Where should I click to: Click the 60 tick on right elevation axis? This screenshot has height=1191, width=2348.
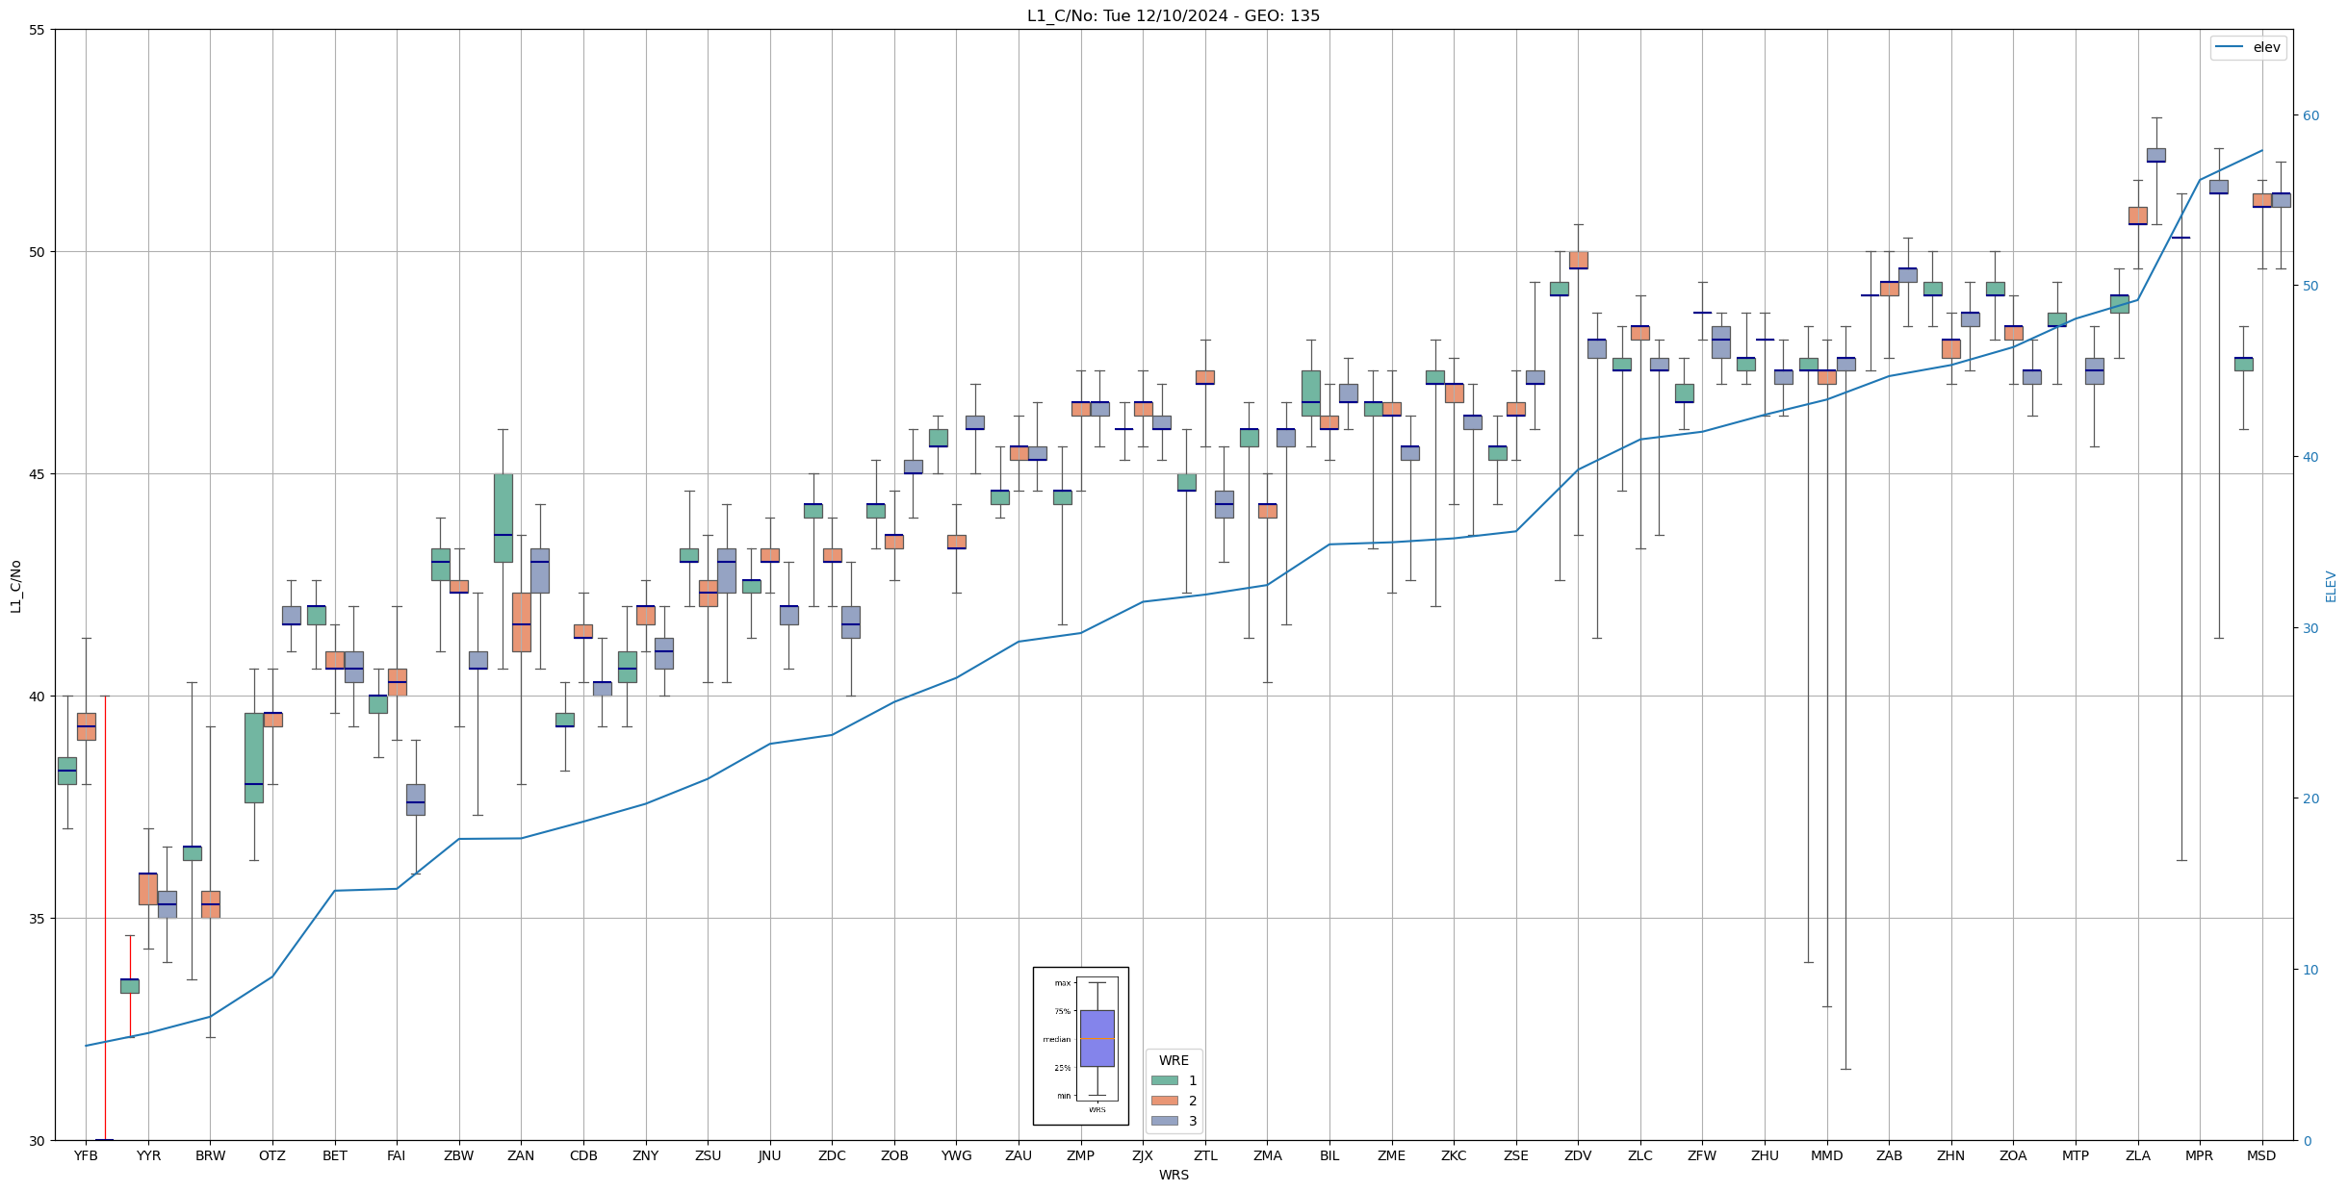(2309, 115)
